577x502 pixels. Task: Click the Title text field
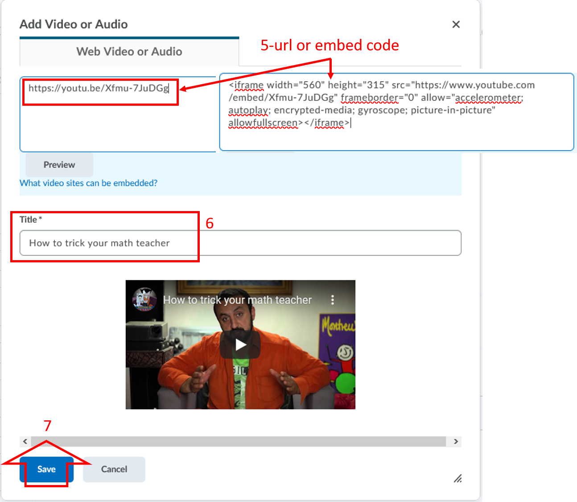coord(240,243)
